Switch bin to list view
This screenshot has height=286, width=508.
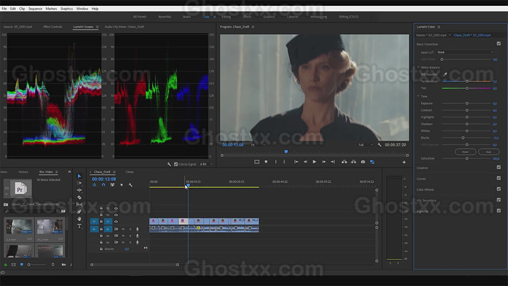[x=14, y=265]
